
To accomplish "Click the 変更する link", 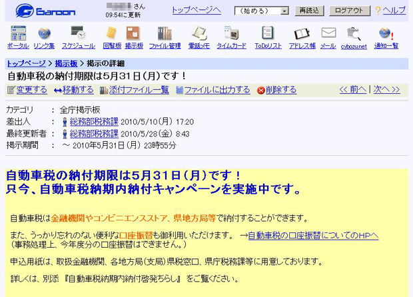I will tap(32, 90).
